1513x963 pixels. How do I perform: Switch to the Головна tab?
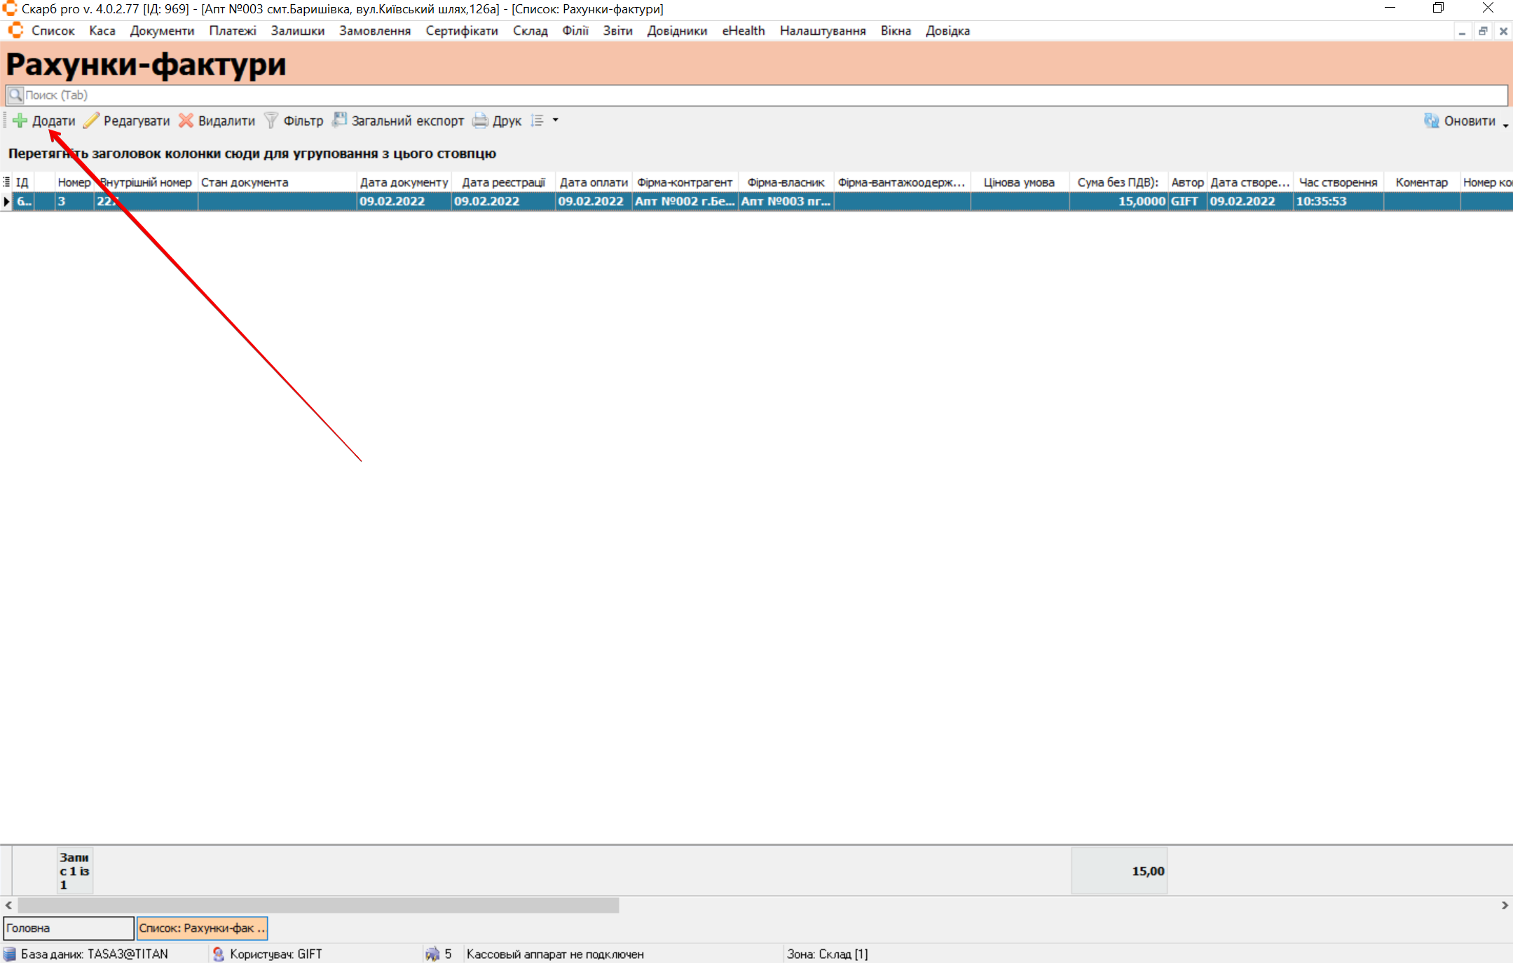[68, 928]
